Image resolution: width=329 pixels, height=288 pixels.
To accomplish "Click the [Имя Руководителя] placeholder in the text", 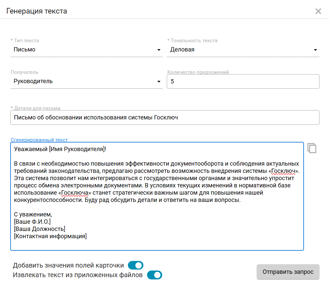I will click(x=76, y=149).
